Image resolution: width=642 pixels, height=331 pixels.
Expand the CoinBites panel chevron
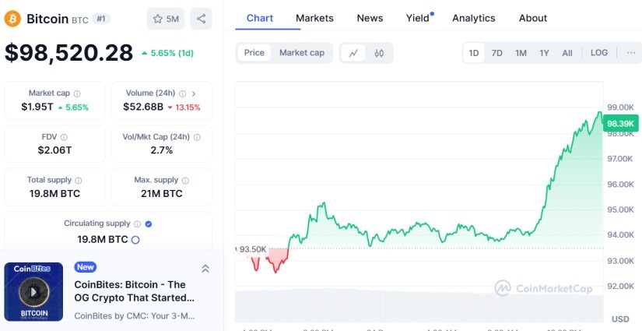click(205, 269)
